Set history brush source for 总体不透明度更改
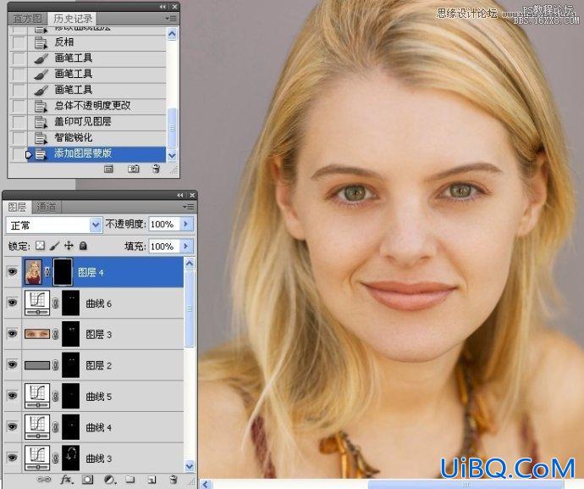 (x=19, y=106)
